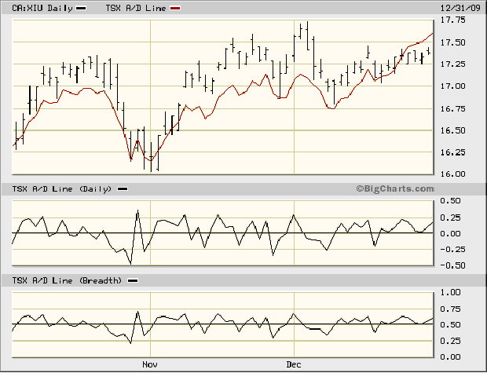Image resolution: width=487 pixels, height=373 pixels.
Task: Click the 16.25 price axis label
Action: (x=453, y=152)
